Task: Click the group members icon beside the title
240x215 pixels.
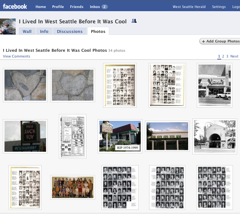Action: pyautogui.click(x=134, y=21)
